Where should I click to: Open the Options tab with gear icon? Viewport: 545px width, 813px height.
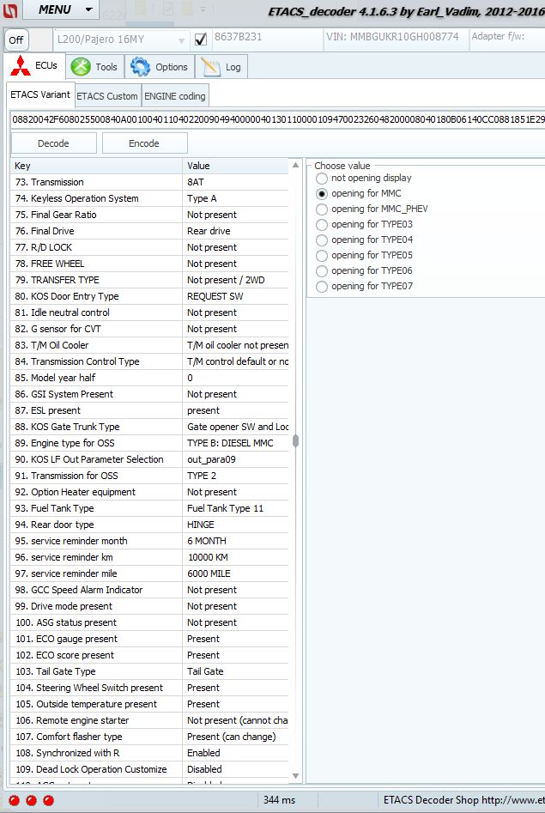pos(159,67)
